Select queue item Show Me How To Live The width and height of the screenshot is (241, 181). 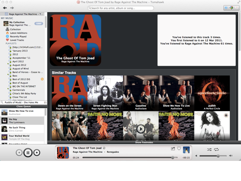[22, 112]
